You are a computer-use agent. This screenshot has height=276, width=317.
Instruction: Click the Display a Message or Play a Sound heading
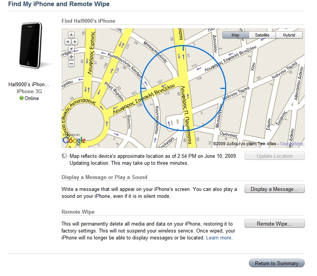(x=104, y=177)
